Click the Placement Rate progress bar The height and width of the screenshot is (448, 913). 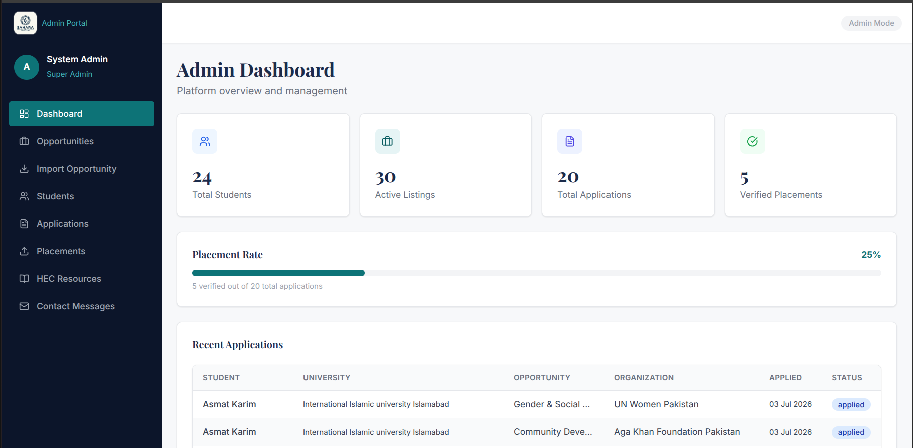(537, 273)
